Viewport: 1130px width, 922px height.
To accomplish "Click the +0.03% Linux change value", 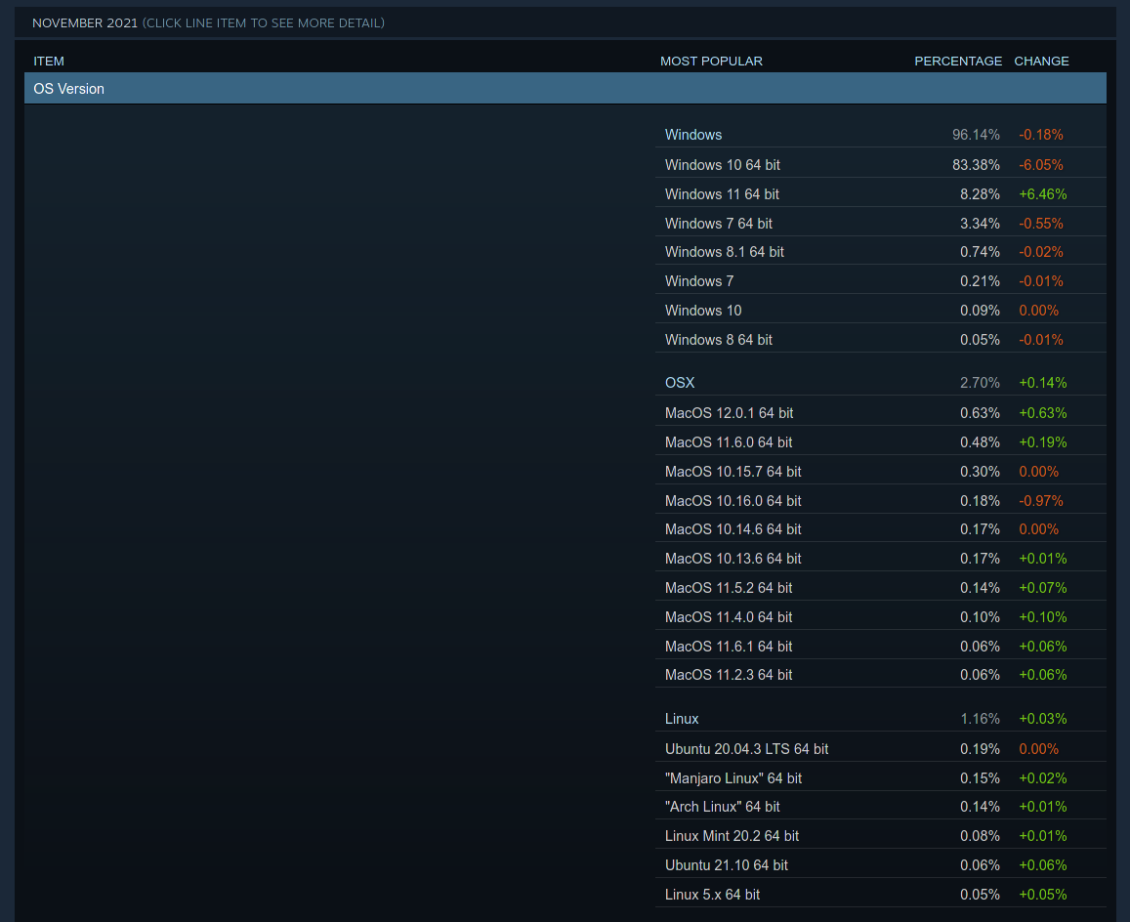I will click(x=1043, y=719).
